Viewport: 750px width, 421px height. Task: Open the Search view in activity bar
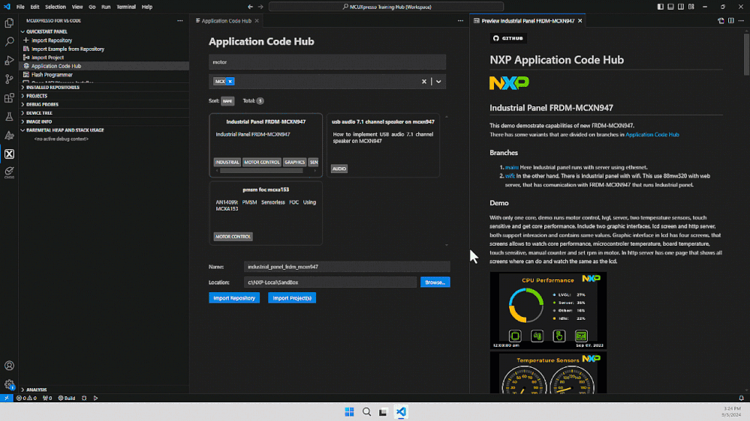9,41
